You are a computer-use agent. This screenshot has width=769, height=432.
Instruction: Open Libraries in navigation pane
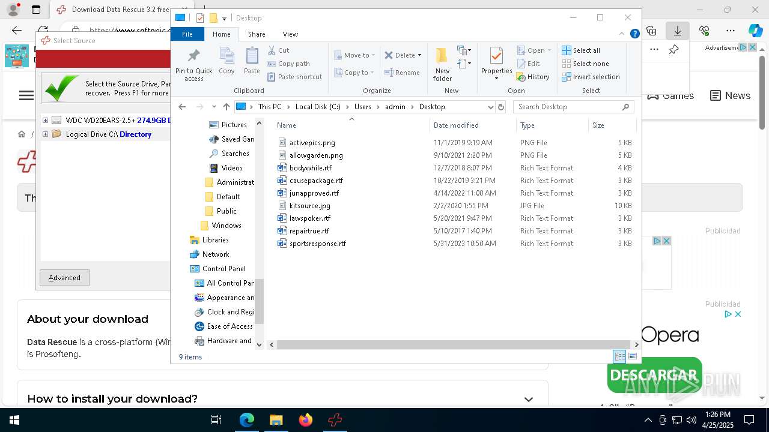(215, 240)
